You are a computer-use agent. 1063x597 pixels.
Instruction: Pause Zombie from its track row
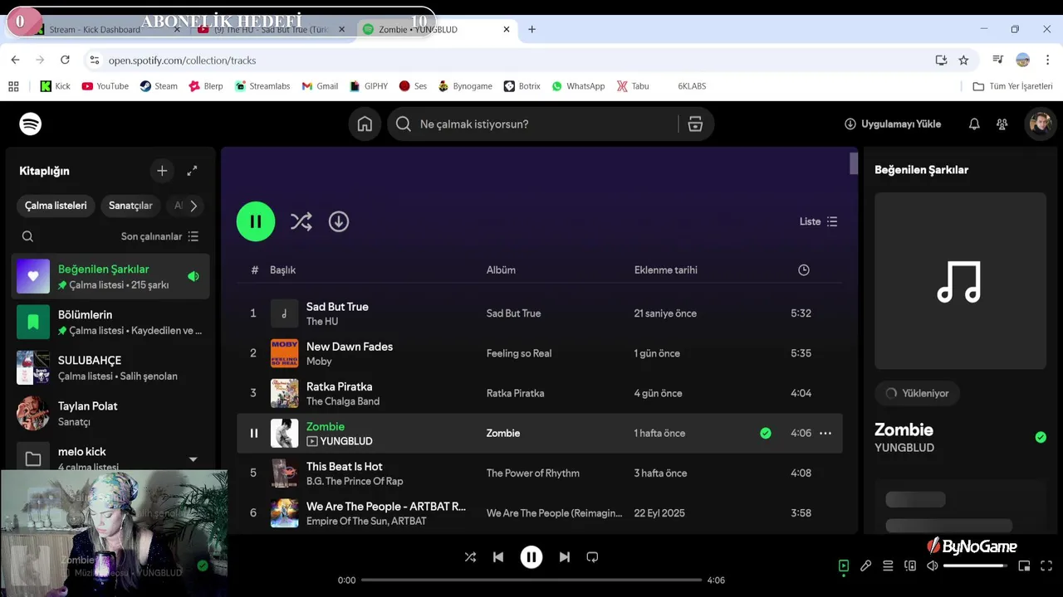tap(253, 433)
